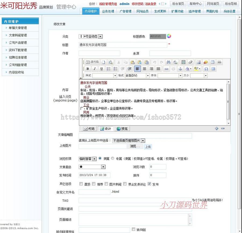
Task: Click the 上传 upload button
Action: click(x=148, y=147)
